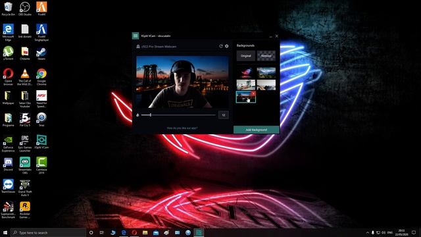421x237 pixels.
Task: Choose the grey room background thumbnail
Action: pos(266,85)
